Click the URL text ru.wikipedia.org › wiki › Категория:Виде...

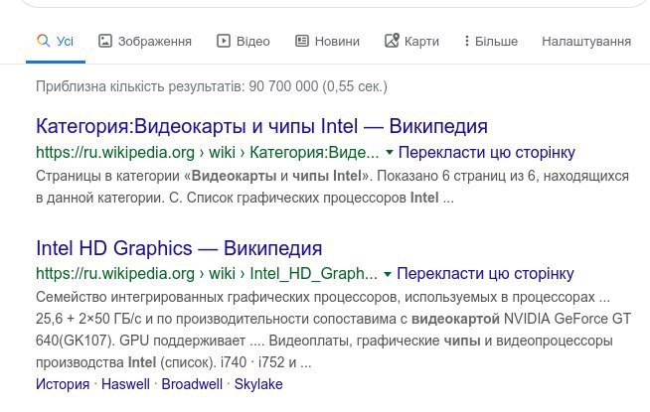point(208,152)
